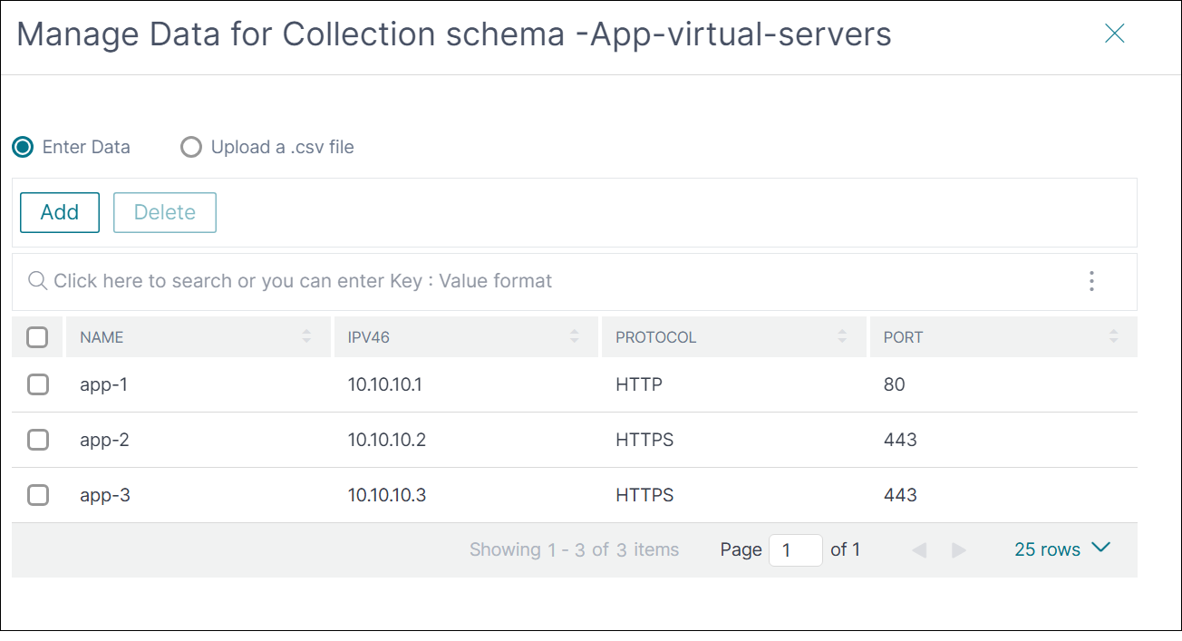Click the Key : Value search field

pos(544,281)
